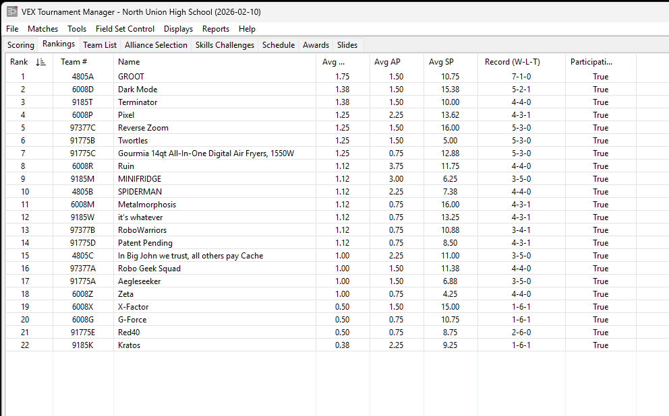Select the X-Factor team name
The width and height of the screenshot is (669, 416).
pos(133,306)
